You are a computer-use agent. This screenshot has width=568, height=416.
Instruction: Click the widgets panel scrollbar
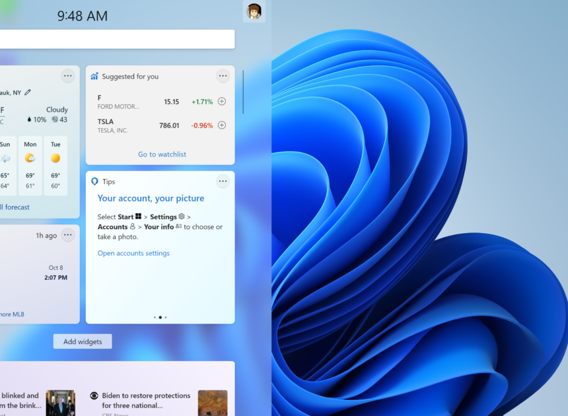[243, 92]
